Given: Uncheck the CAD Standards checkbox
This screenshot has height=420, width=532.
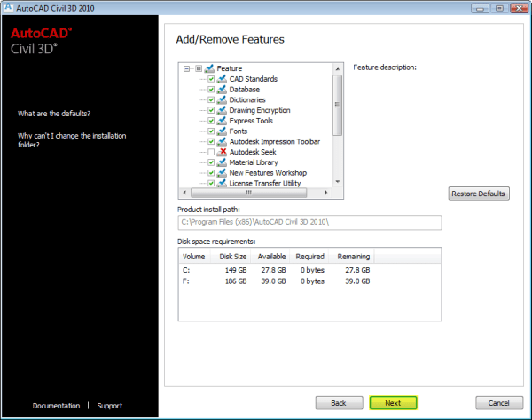Looking at the screenshot, I should (x=211, y=79).
